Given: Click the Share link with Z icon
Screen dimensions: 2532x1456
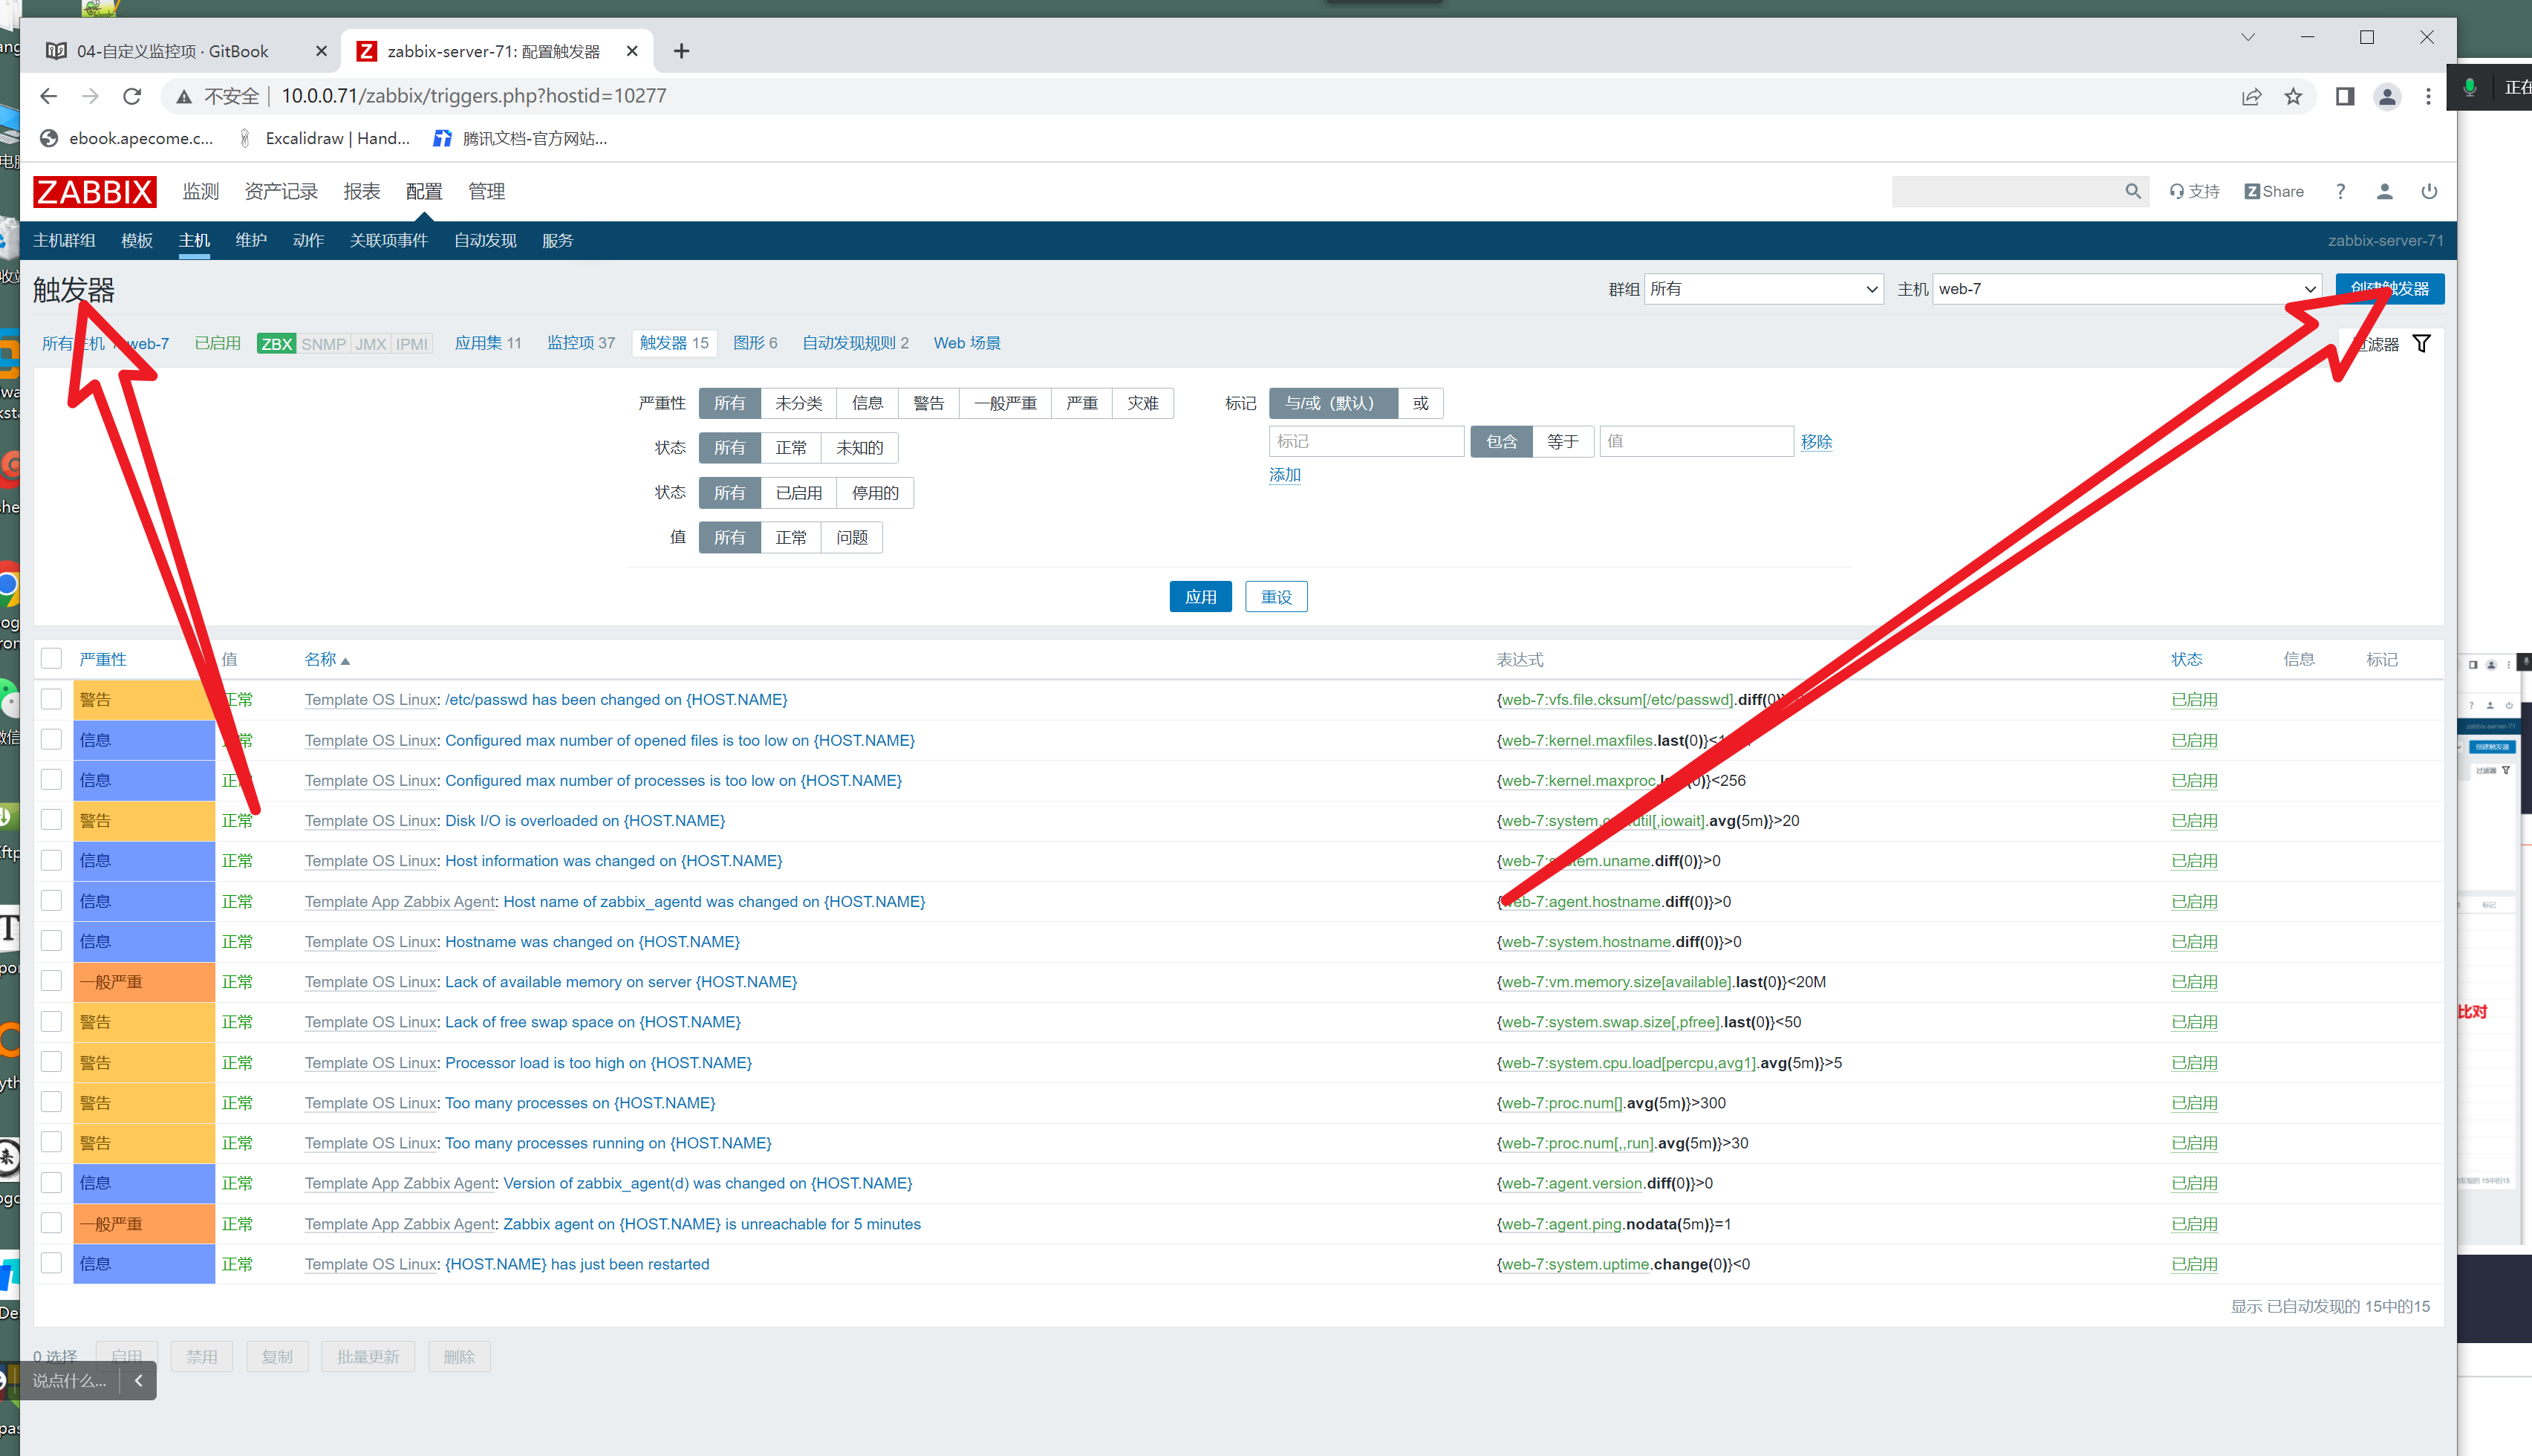Looking at the screenshot, I should tap(2273, 191).
